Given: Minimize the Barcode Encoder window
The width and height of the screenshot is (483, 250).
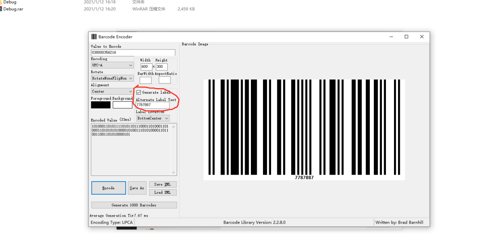Looking at the screenshot, I should click(391, 37).
